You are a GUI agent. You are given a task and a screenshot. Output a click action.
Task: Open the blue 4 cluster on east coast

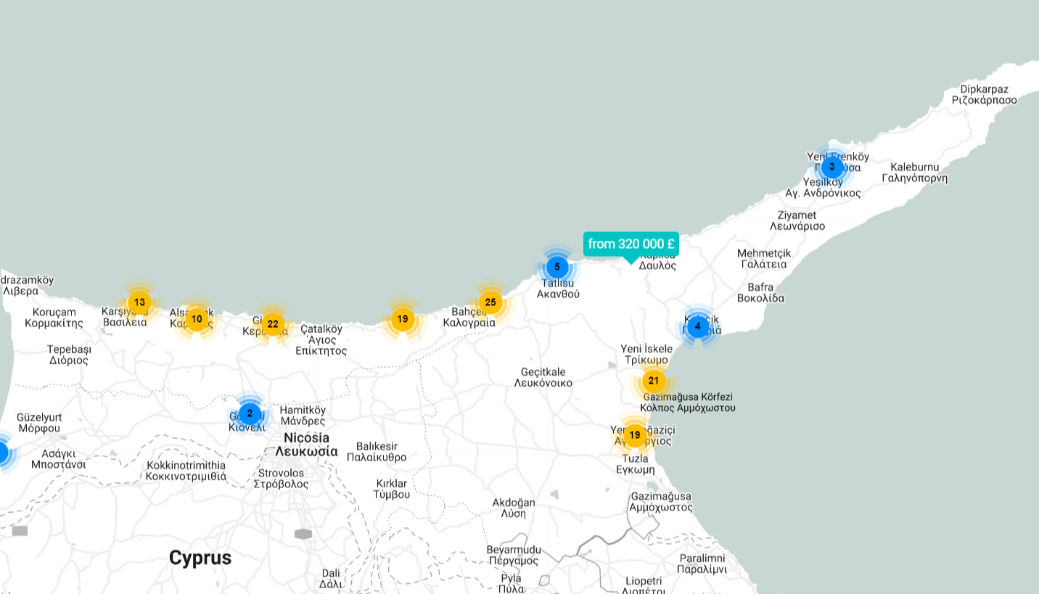(x=697, y=326)
